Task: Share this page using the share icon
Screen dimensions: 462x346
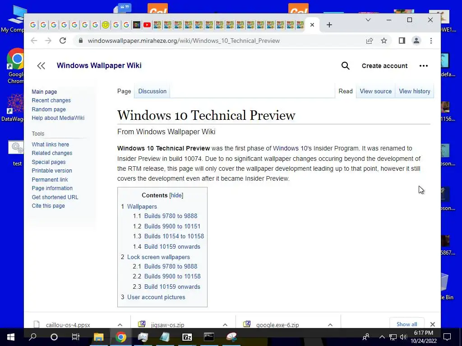Action: [370, 41]
